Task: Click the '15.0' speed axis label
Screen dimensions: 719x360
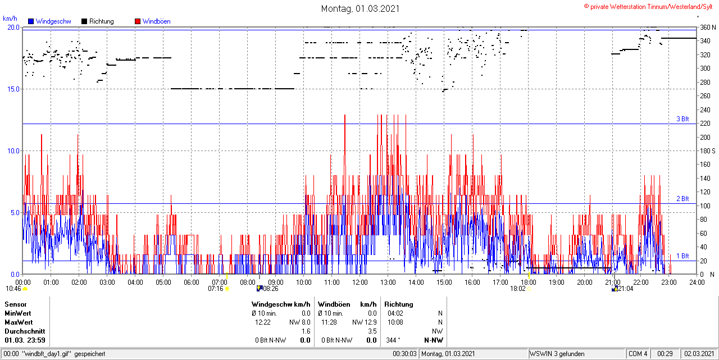Action: [x=13, y=89]
